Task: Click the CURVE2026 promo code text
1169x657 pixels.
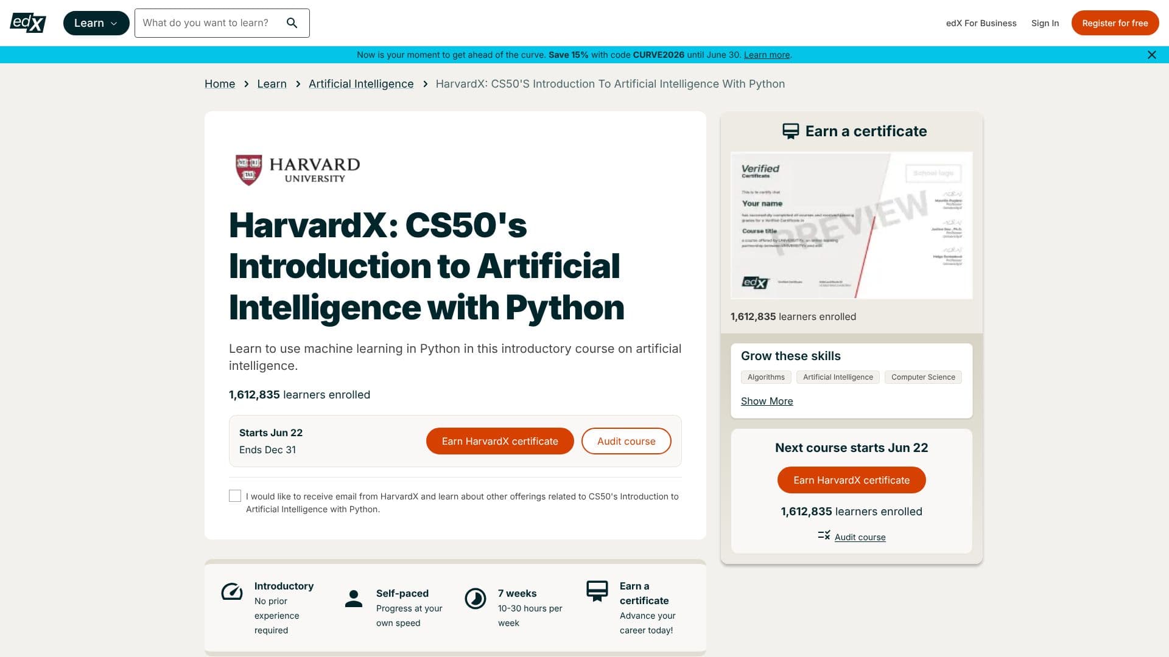Action: pyautogui.click(x=659, y=55)
